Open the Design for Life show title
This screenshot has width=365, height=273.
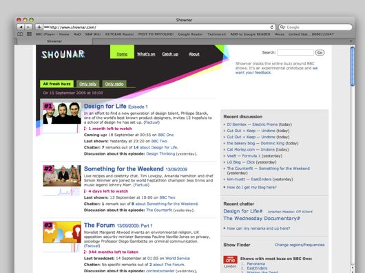[105, 106]
